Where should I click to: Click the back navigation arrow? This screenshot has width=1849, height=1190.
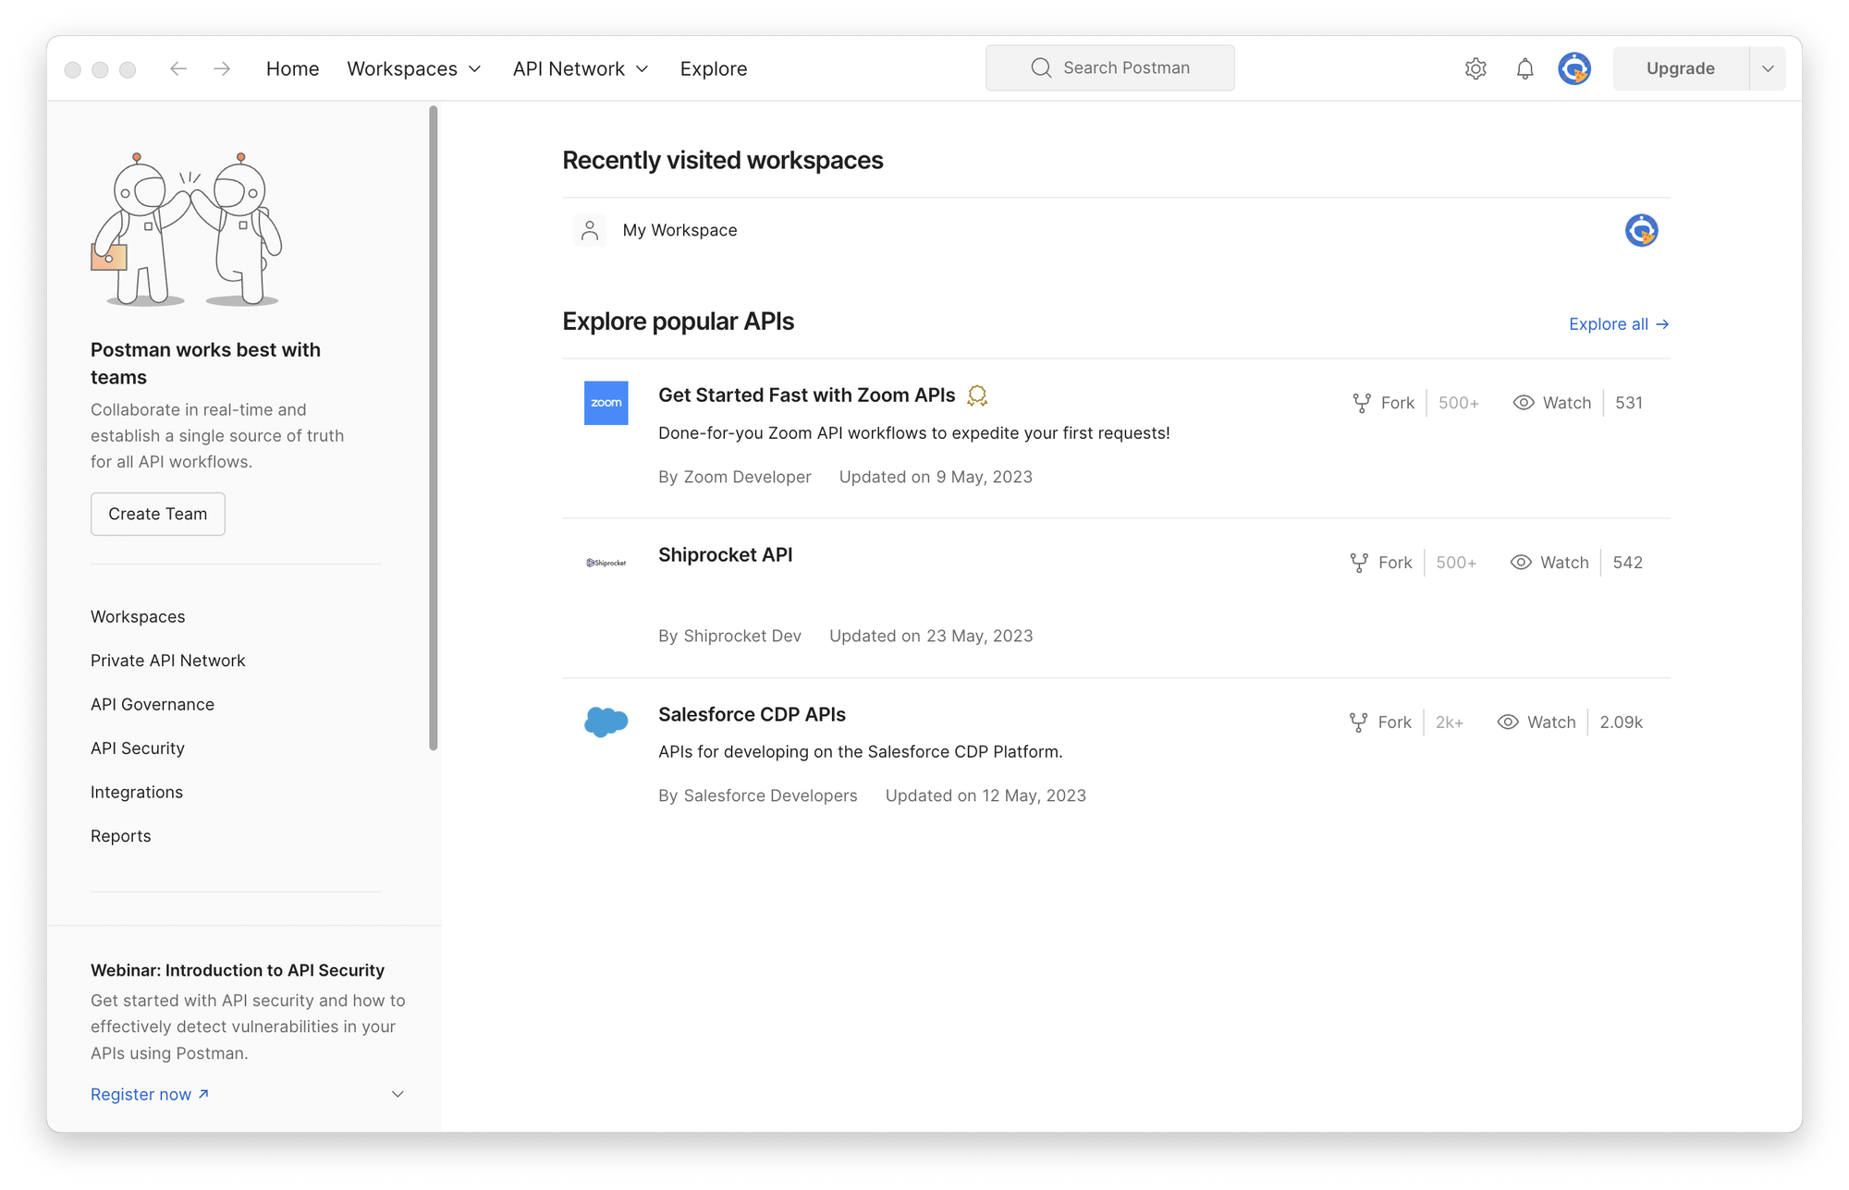[x=178, y=68]
